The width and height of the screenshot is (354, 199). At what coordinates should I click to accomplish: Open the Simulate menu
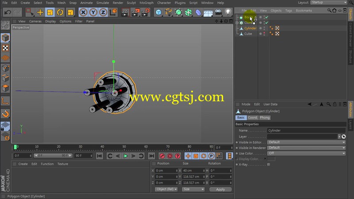click(x=103, y=3)
